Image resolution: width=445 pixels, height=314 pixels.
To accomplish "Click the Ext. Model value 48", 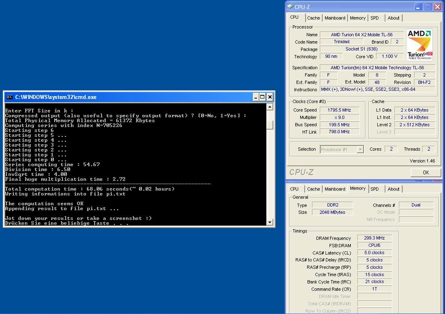I will click(x=377, y=82).
